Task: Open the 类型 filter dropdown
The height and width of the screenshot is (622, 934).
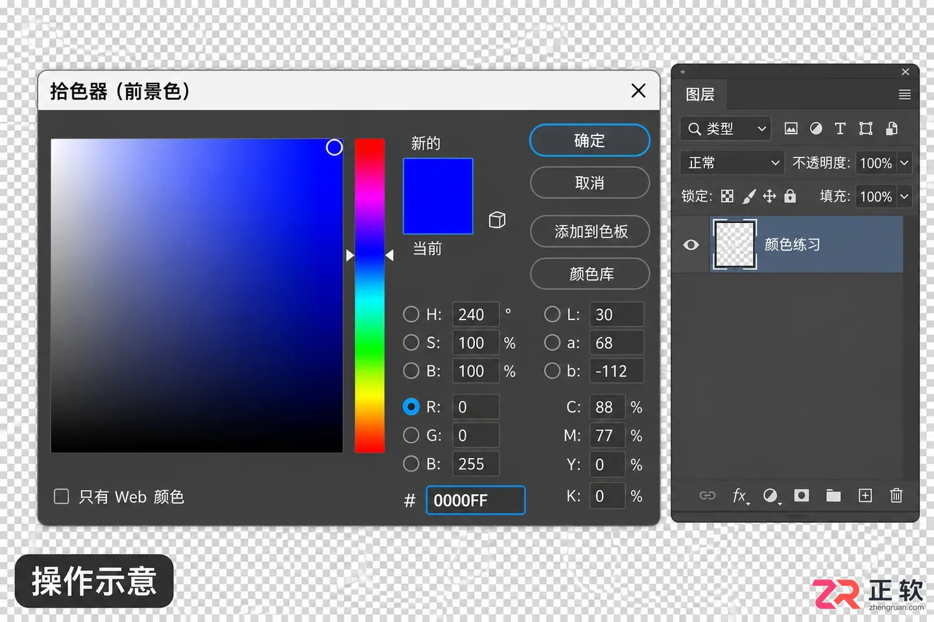Action: tap(725, 128)
